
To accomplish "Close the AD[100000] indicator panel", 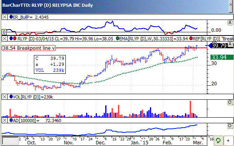I will 4,120.
